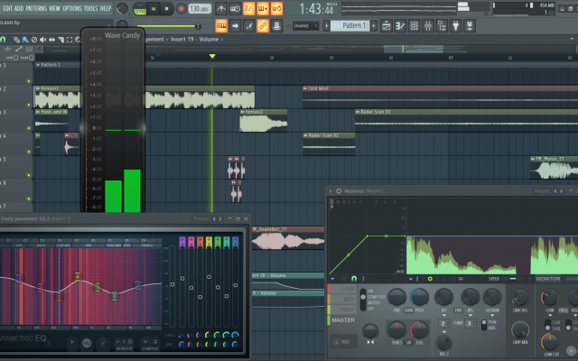Toggle the playlist magnet snap icon
The width and height of the screenshot is (578, 361).
point(3,40)
